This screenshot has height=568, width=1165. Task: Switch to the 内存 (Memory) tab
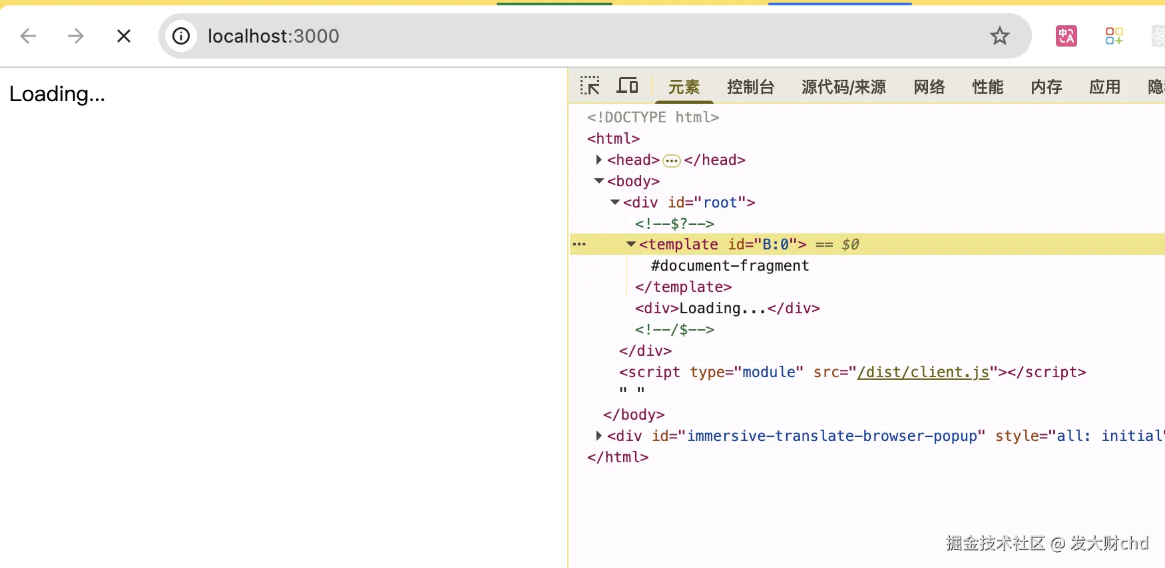[1046, 87]
